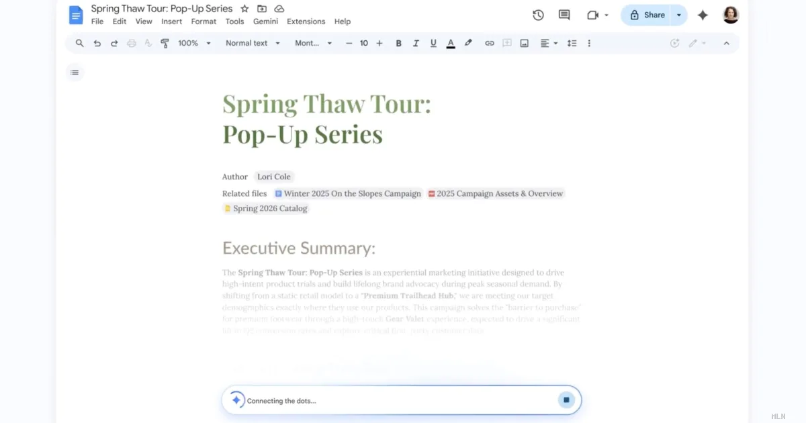The height and width of the screenshot is (423, 806).
Task: Open the font family dropdown
Action: [313, 43]
